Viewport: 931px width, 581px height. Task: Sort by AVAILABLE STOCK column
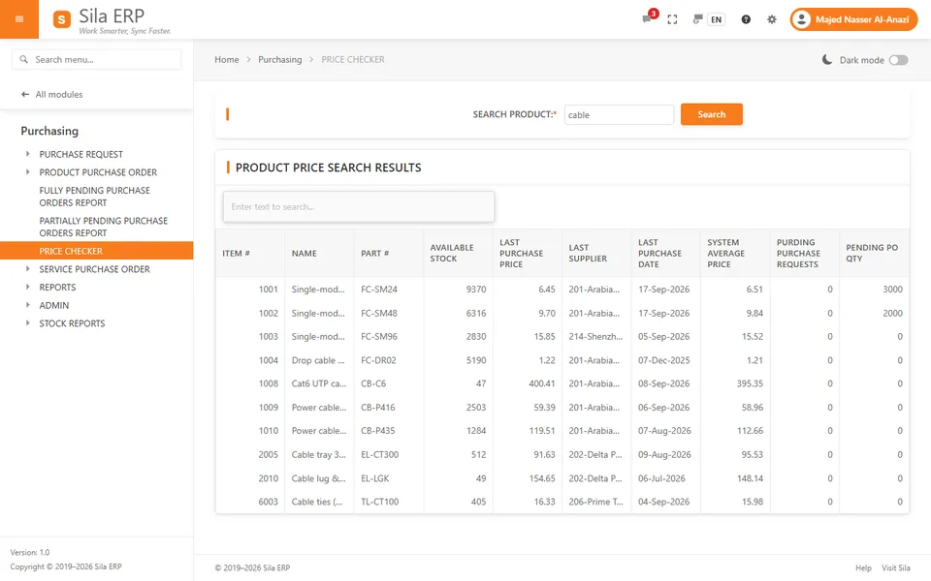coord(458,253)
